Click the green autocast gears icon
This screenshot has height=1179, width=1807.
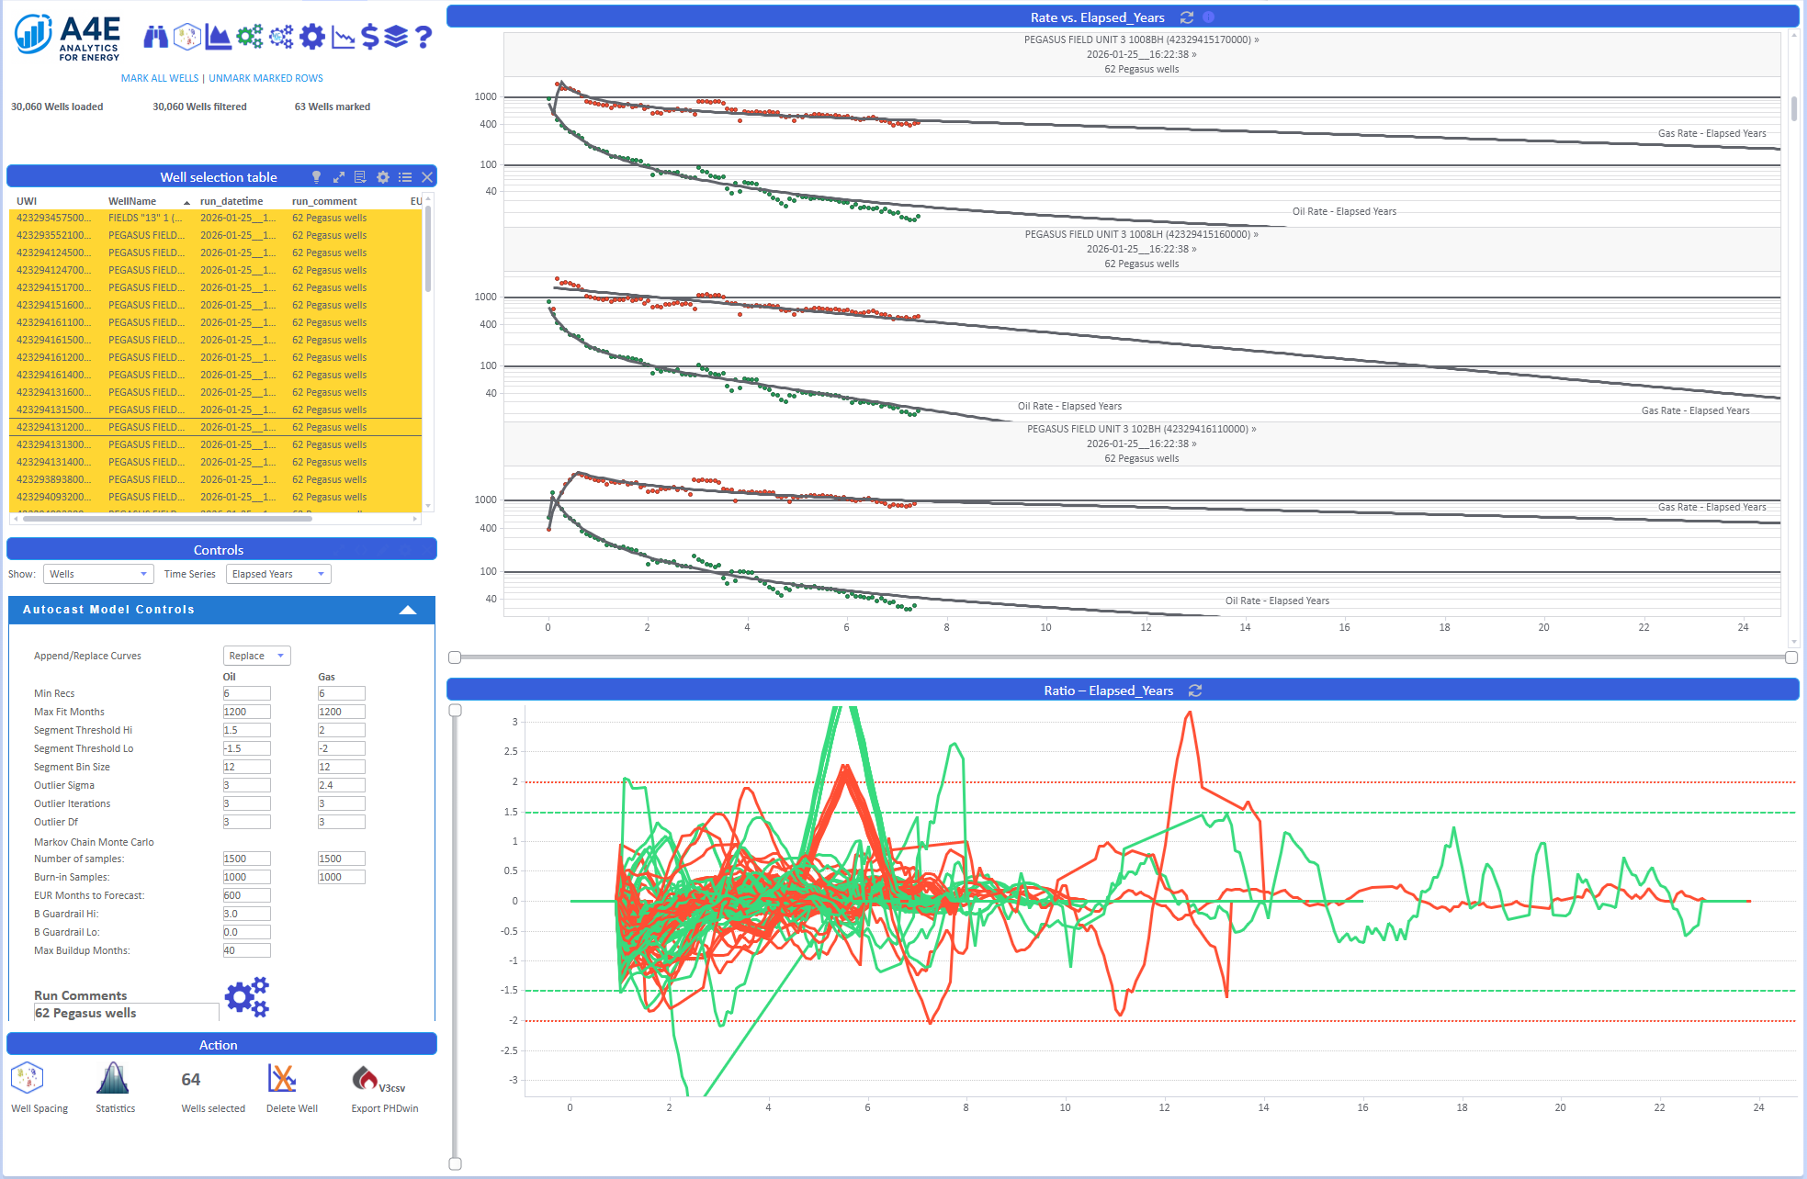coord(250,37)
